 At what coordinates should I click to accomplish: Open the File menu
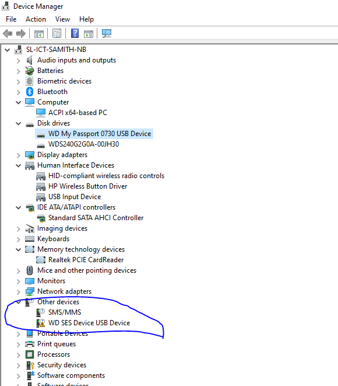click(x=11, y=19)
